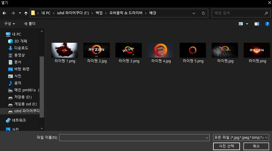This screenshot has width=272, height=151.
Task: Expand chevron after 내 PC breadcrumb
Action: click(54, 13)
